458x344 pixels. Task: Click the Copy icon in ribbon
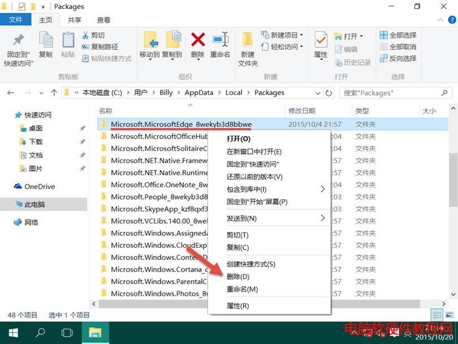(45, 45)
